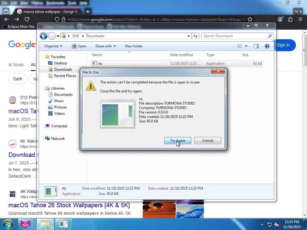
Task: Open the Firefox account icon
Action: click(280, 19)
